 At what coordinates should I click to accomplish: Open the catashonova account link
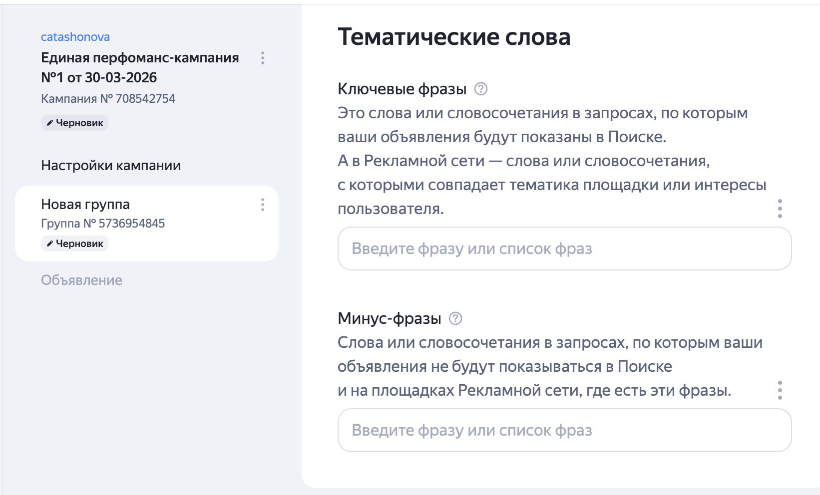[75, 36]
